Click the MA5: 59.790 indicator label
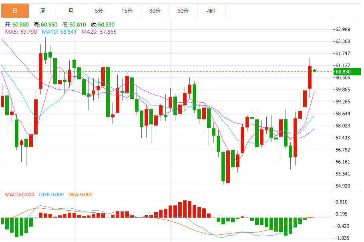 [x=21, y=32]
